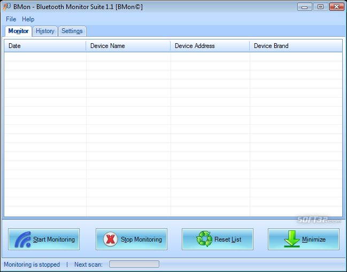This screenshot has width=347, height=272.
Task: Click the red X Stop Monitoring icon
Action: [110, 239]
